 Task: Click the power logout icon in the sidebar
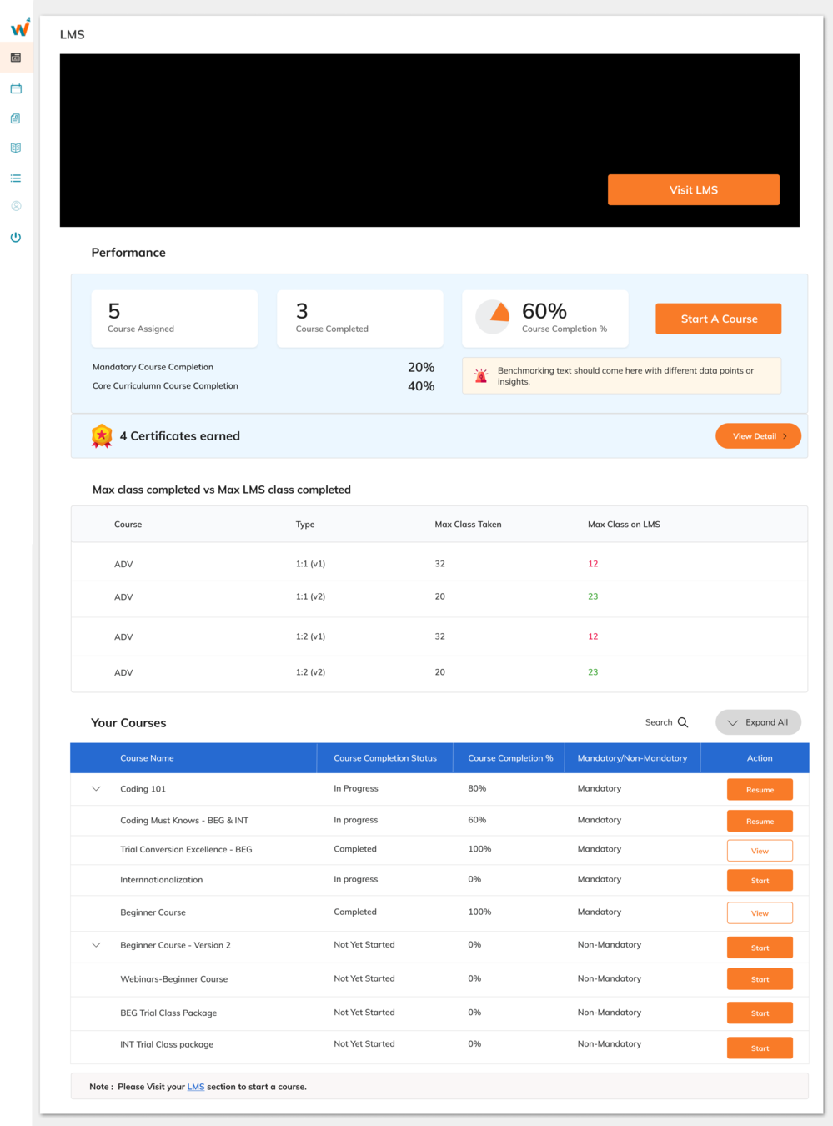(16, 237)
